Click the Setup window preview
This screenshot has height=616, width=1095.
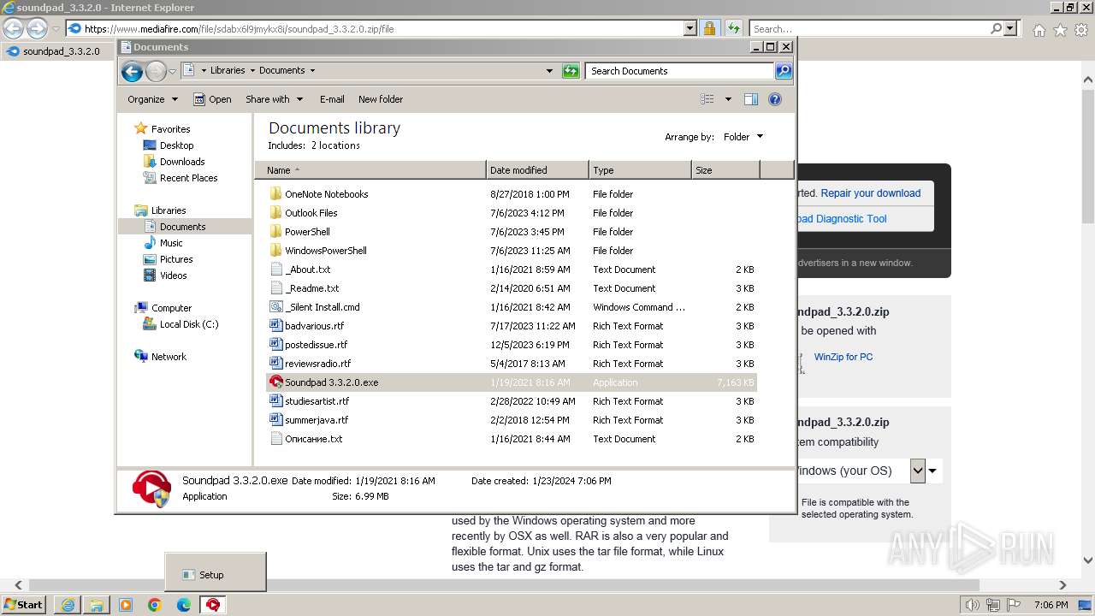point(216,572)
